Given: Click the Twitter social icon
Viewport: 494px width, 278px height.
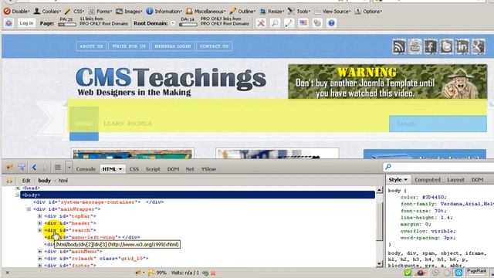Looking at the screenshot, I should coord(446,46).
